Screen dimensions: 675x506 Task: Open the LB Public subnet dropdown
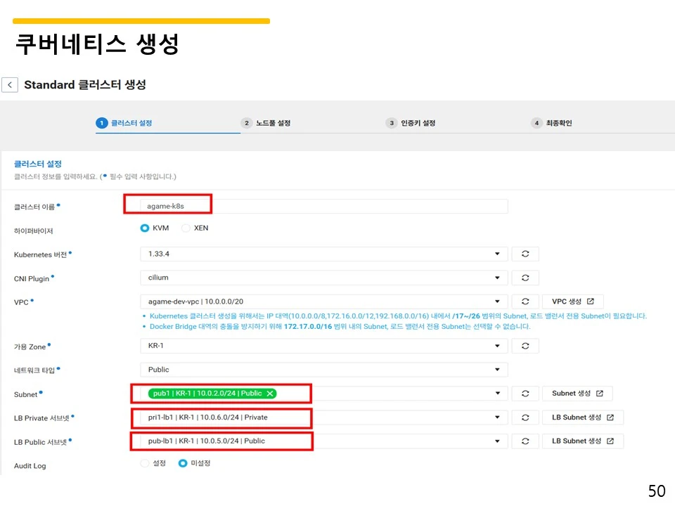323,441
